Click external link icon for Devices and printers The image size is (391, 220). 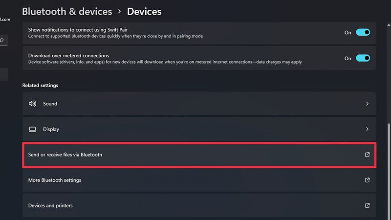click(367, 205)
